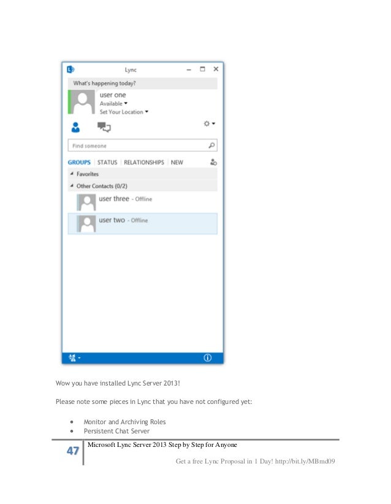Switch to the GROUPS tab
The height and width of the screenshot is (504, 391).
(79, 162)
